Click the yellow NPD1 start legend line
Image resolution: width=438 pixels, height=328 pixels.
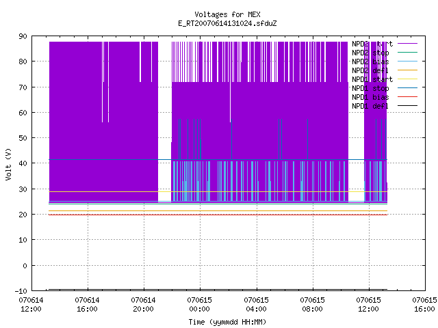[407, 79]
